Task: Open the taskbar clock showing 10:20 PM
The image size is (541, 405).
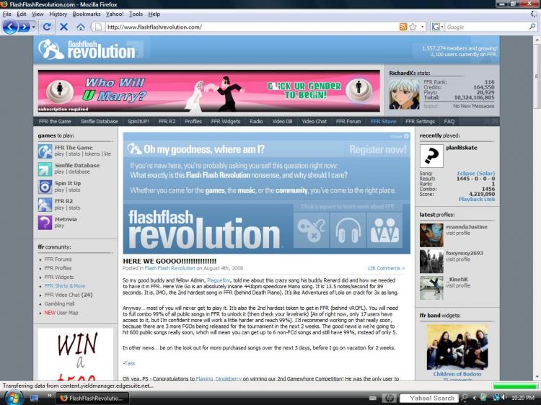Action: [x=523, y=398]
